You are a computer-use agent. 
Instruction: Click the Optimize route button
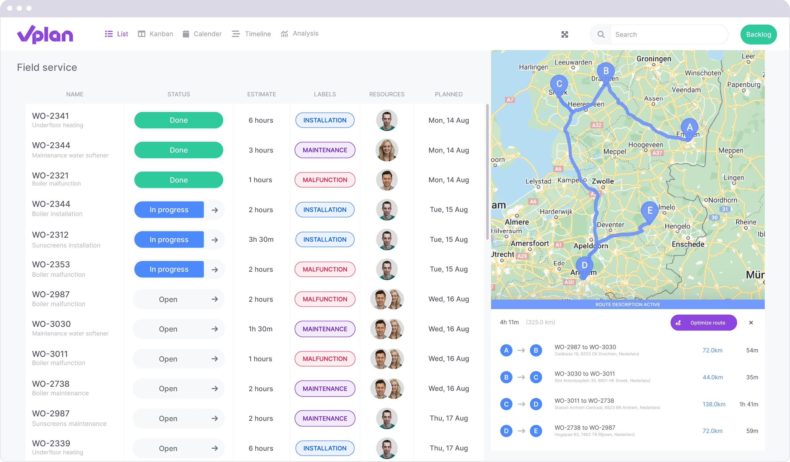point(704,322)
